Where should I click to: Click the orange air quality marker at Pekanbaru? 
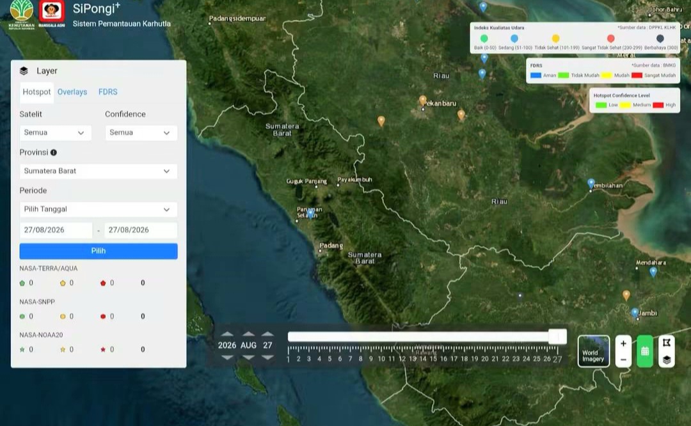pos(423,100)
